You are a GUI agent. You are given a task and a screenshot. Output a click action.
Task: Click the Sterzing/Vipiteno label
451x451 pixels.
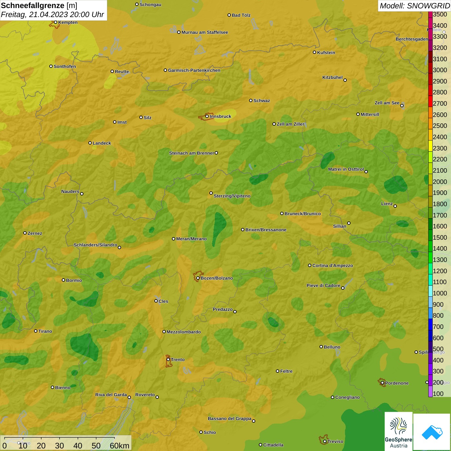[232, 196]
